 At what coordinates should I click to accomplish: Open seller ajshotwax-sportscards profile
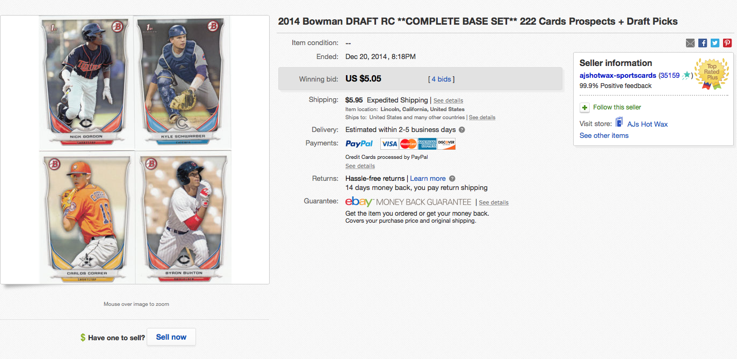click(x=618, y=76)
